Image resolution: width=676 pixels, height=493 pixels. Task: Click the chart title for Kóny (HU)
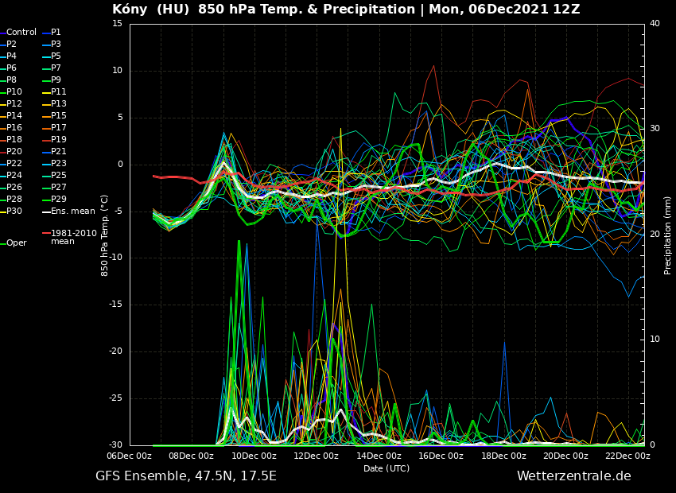coord(346,10)
